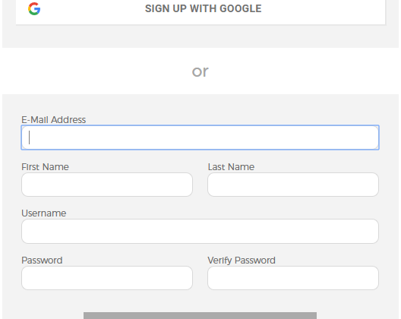This screenshot has width=401, height=319.
Task: Click the E-Mail Address label text
Action: (53, 120)
